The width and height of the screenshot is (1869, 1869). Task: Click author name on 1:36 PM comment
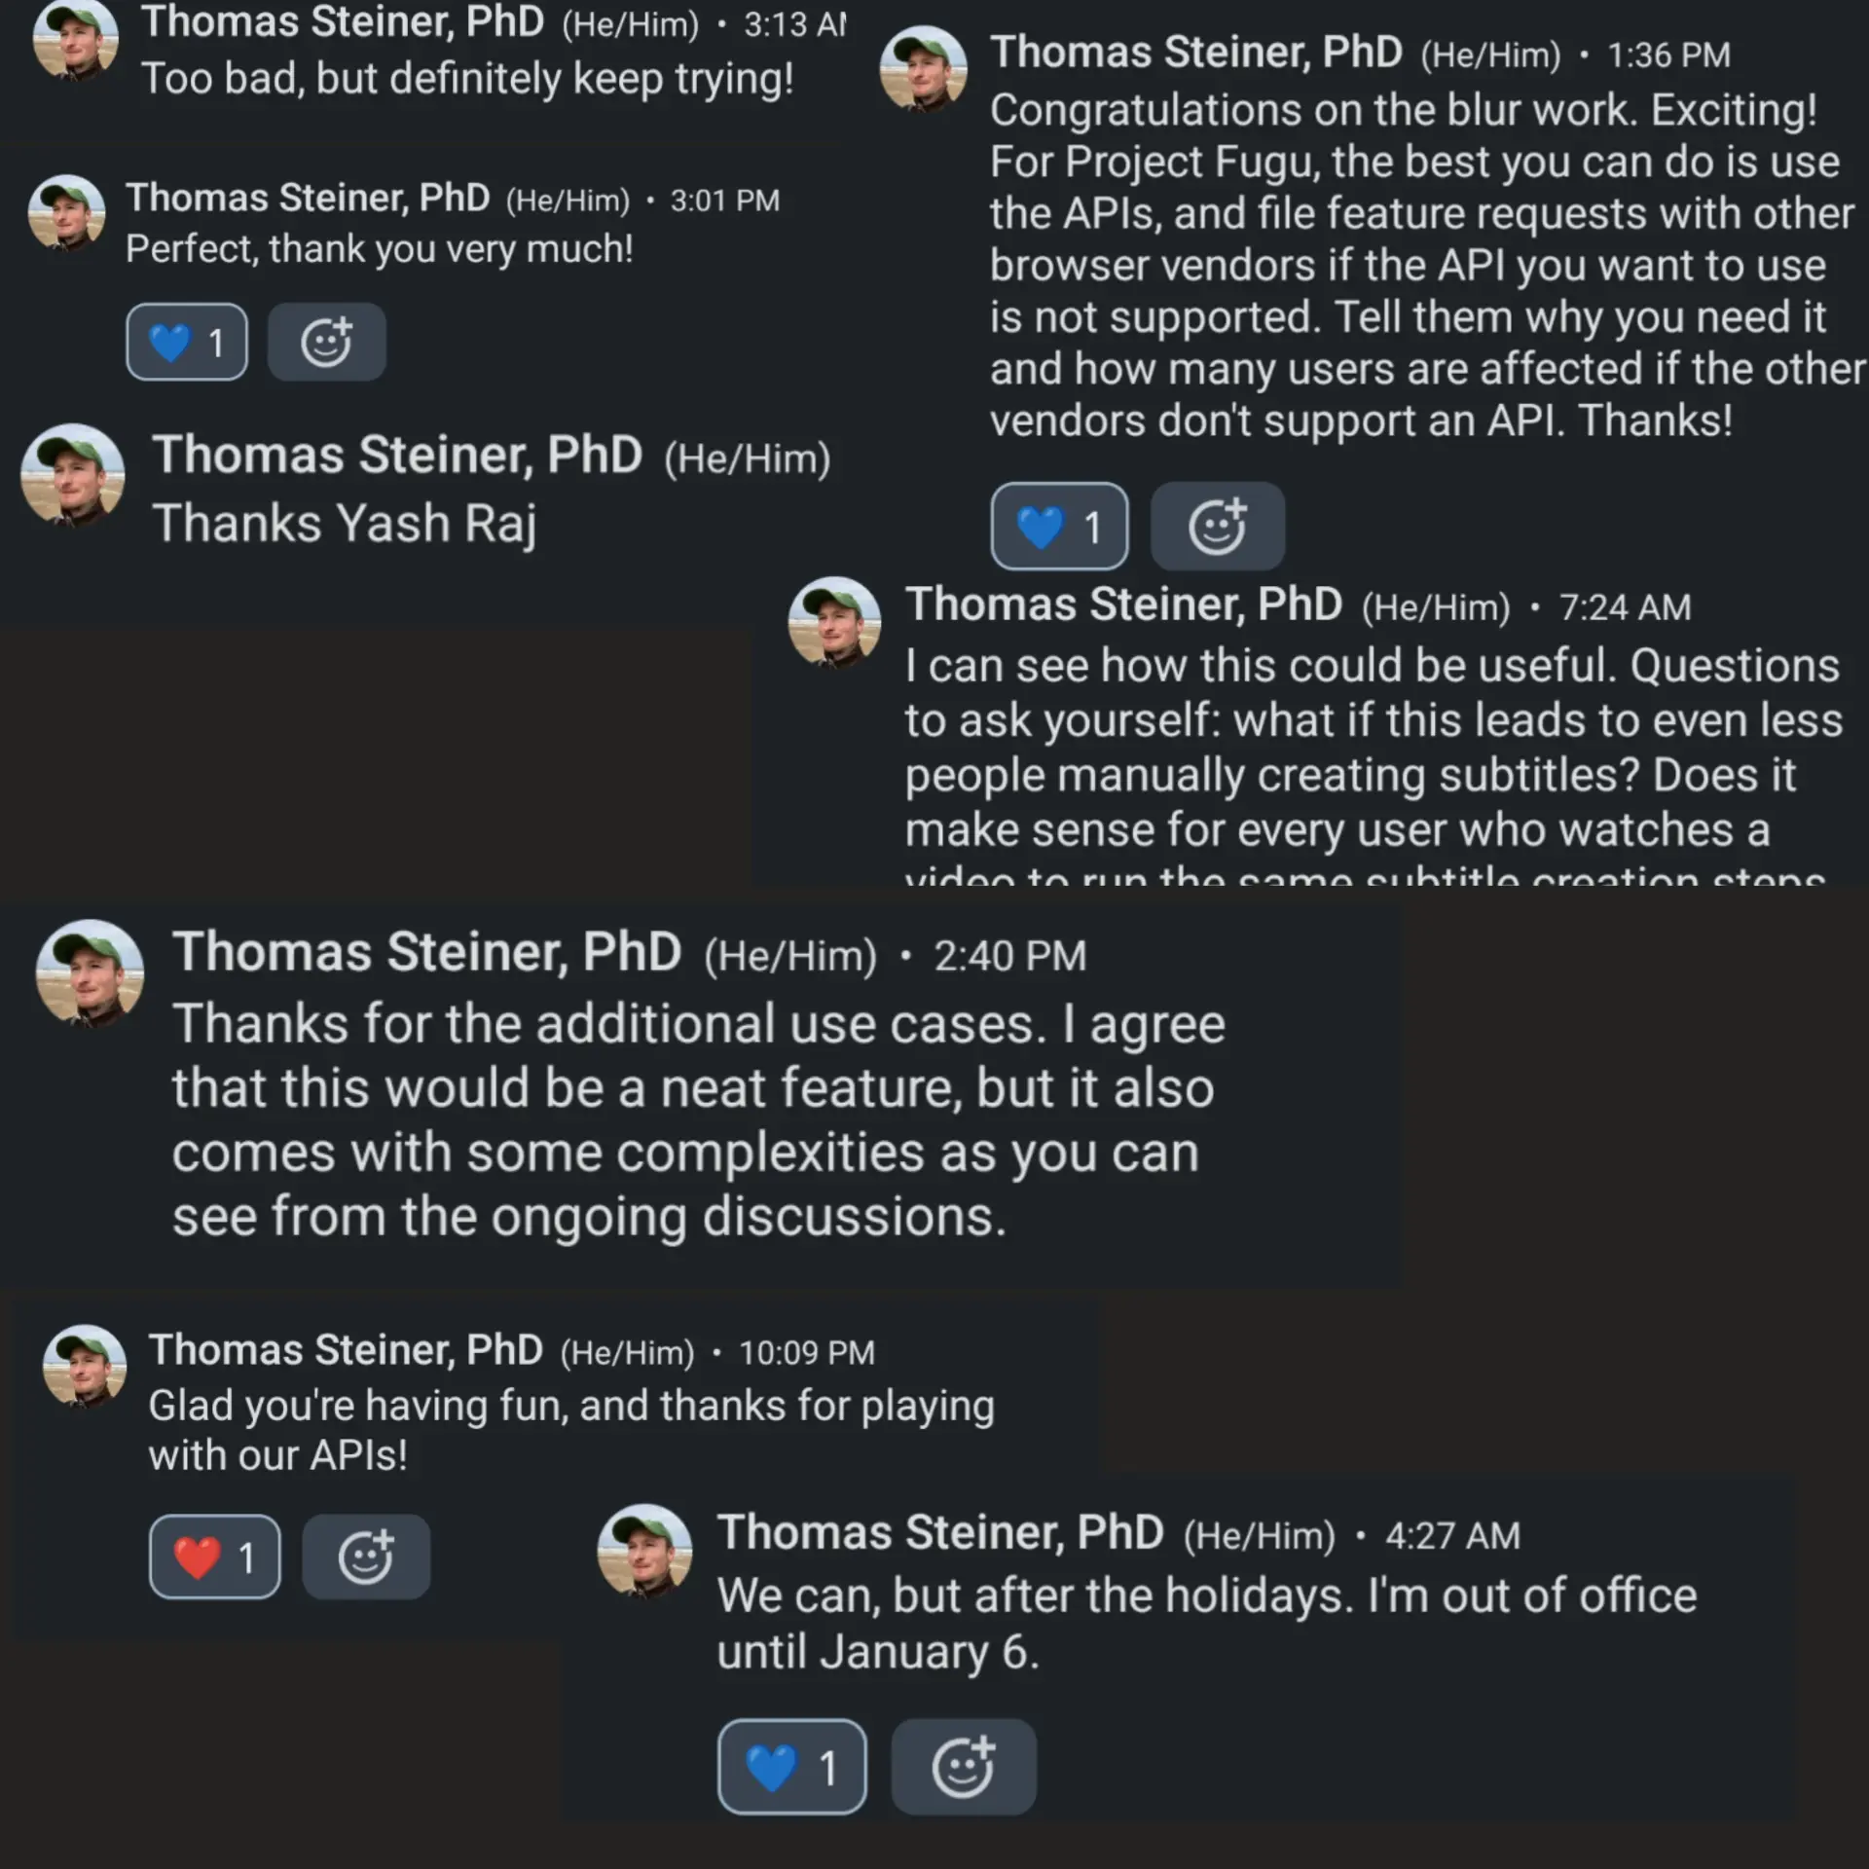pyautogui.click(x=1196, y=53)
